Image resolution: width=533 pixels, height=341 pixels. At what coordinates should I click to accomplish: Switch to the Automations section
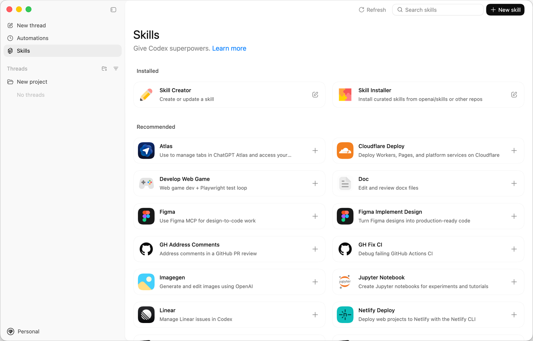(x=32, y=38)
